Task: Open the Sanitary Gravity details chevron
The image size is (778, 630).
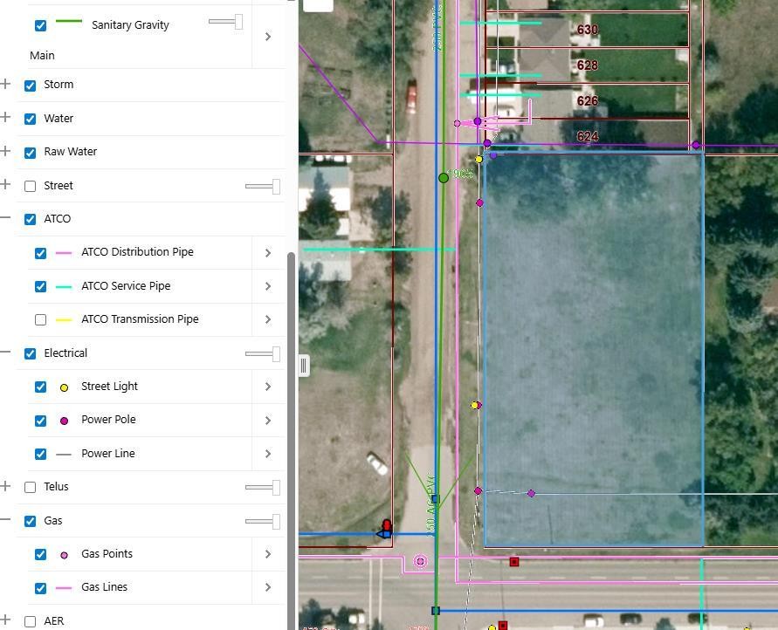Action: click(x=268, y=37)
